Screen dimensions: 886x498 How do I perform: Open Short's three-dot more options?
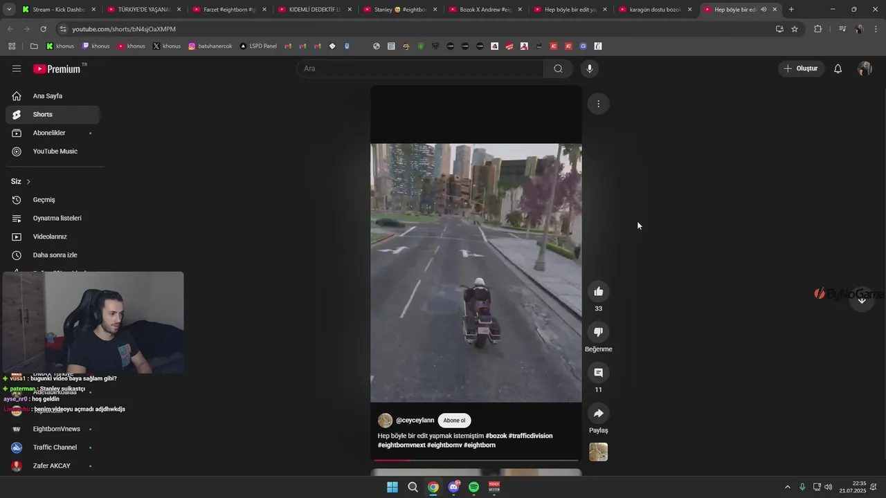598,104
